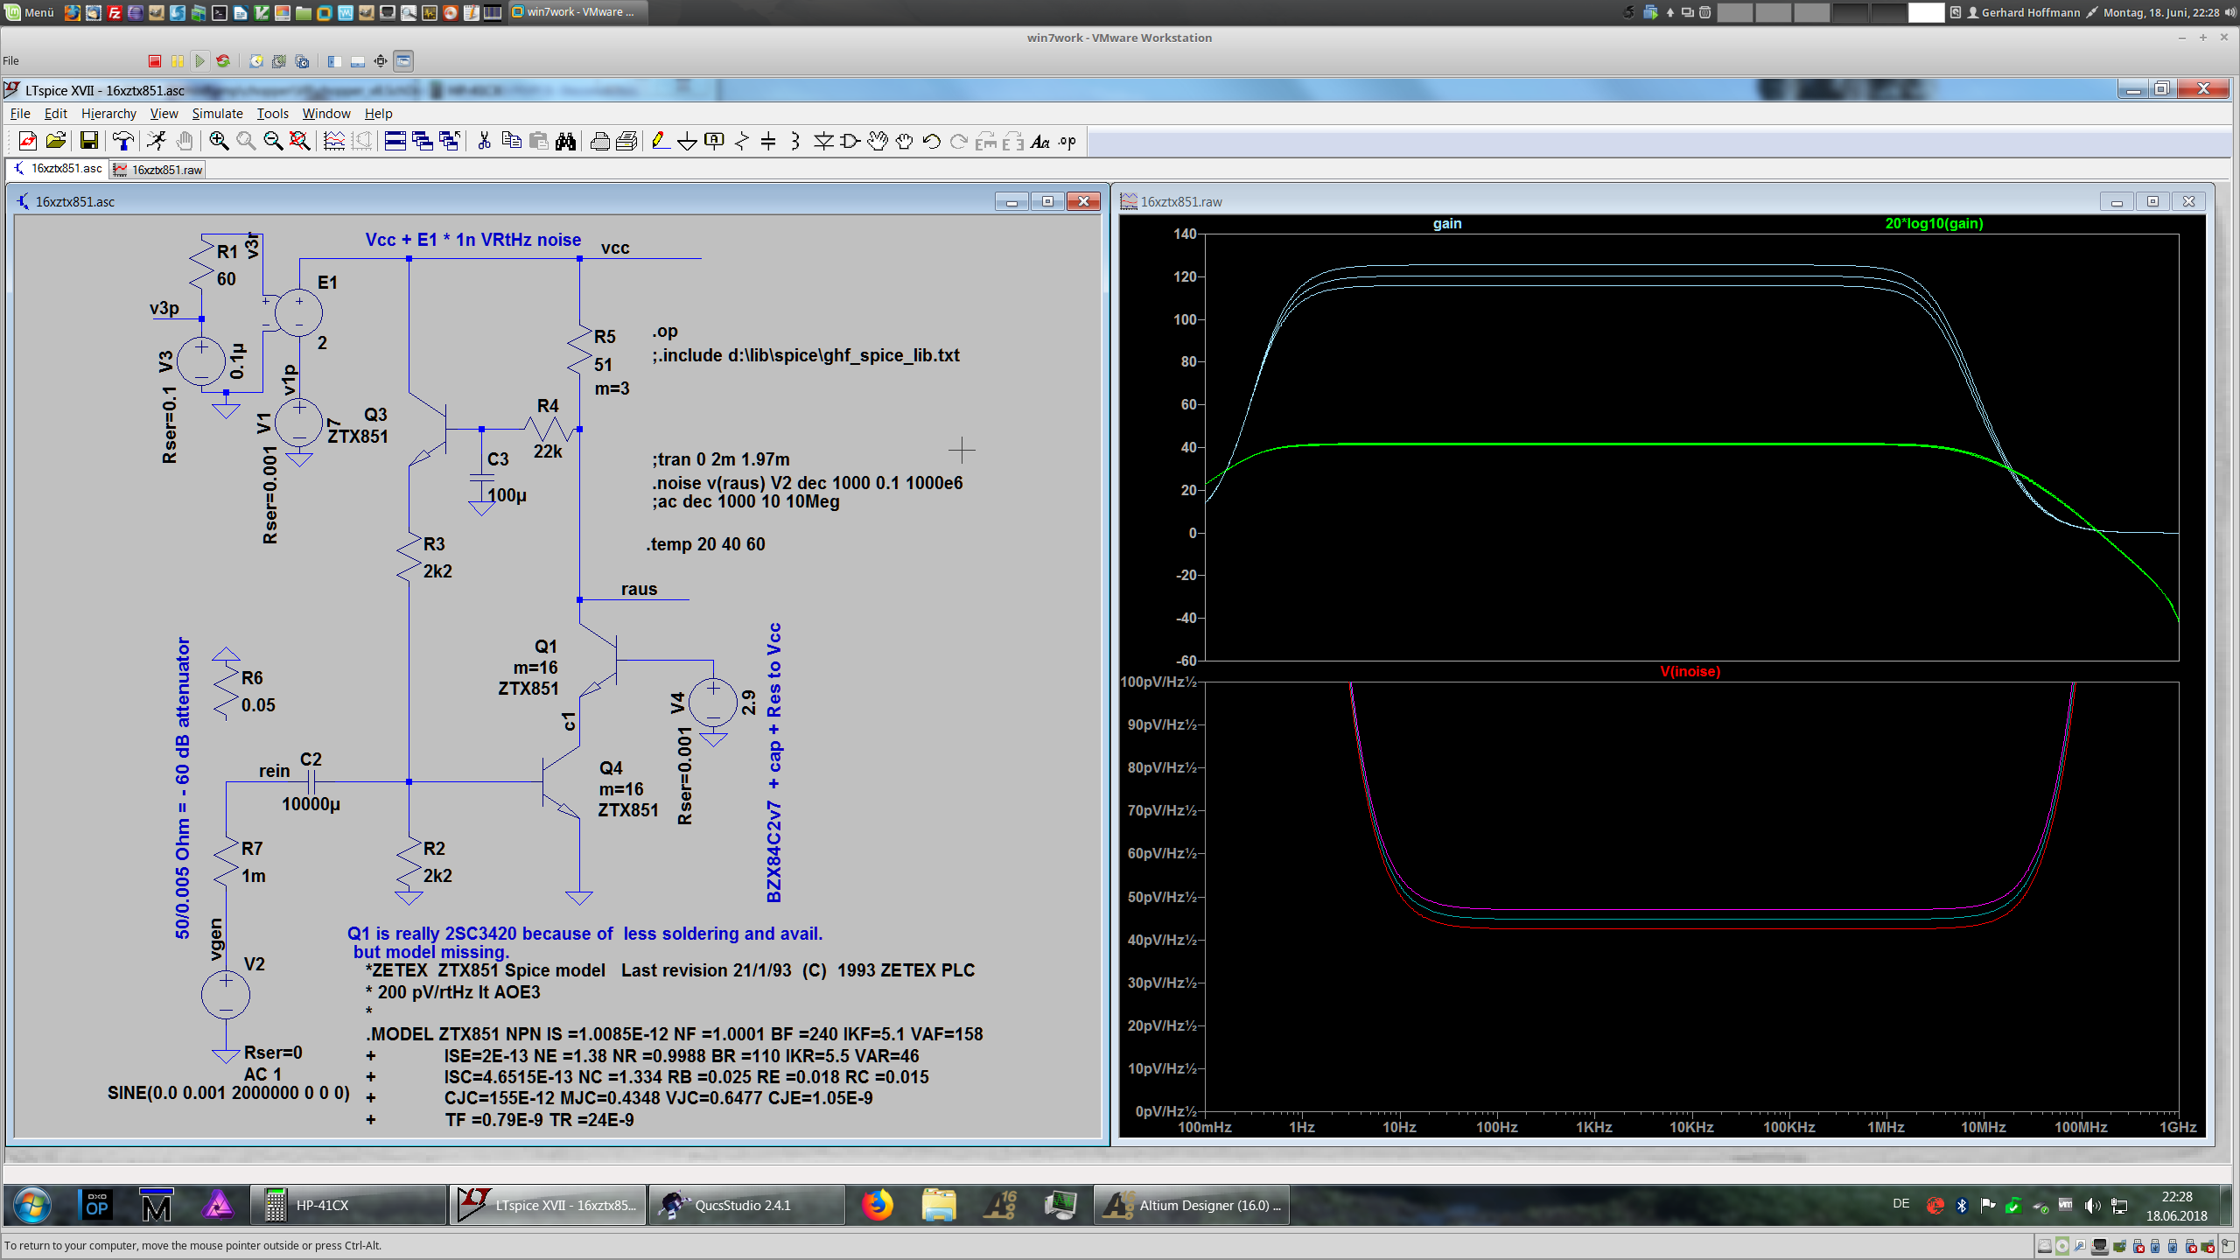Screen dimensions: 2240x1260
Task: Select the Label Net tool
Action: click(714, 141)
